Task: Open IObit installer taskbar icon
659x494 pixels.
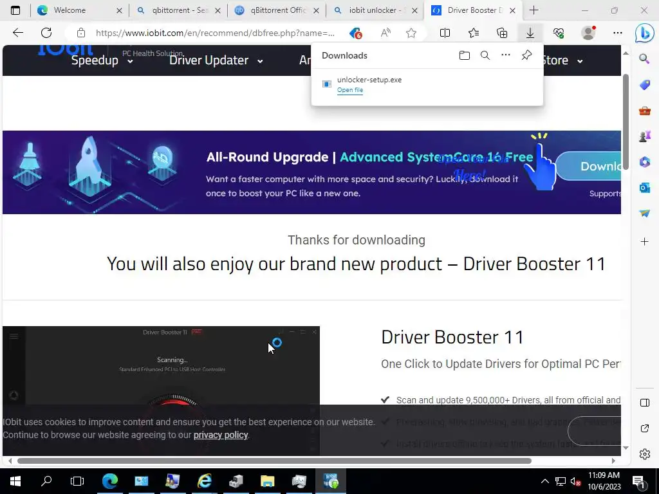Action: (x=331, y=481)
